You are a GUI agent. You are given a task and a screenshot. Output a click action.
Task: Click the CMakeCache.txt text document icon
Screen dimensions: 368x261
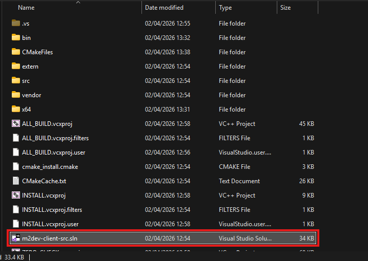[x=15, y=181]
